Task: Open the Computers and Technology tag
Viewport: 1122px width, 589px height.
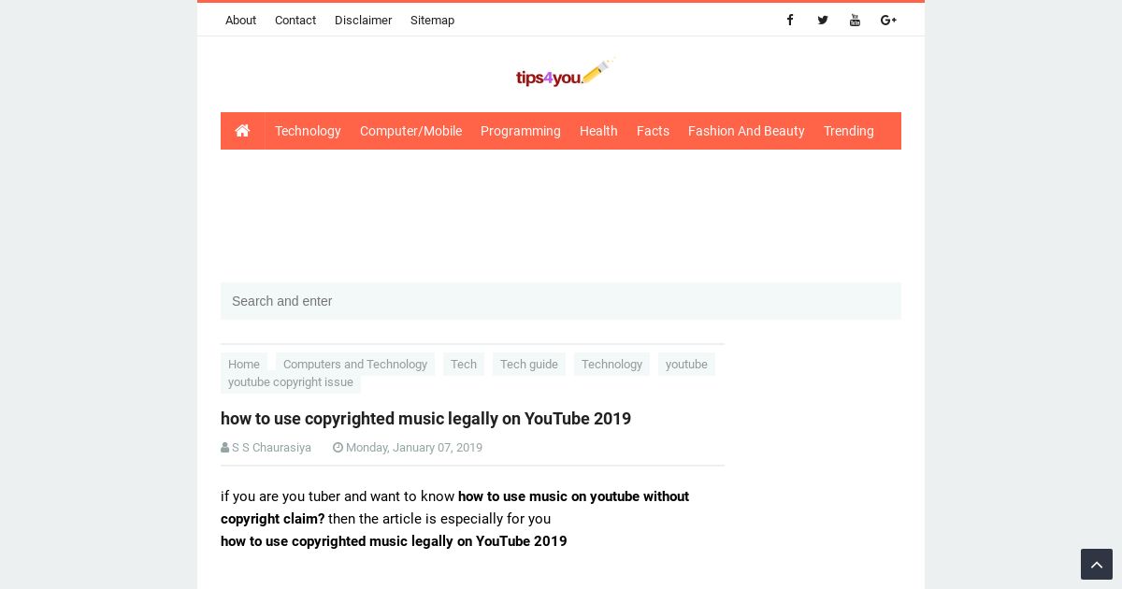Action: pos(355,365)
